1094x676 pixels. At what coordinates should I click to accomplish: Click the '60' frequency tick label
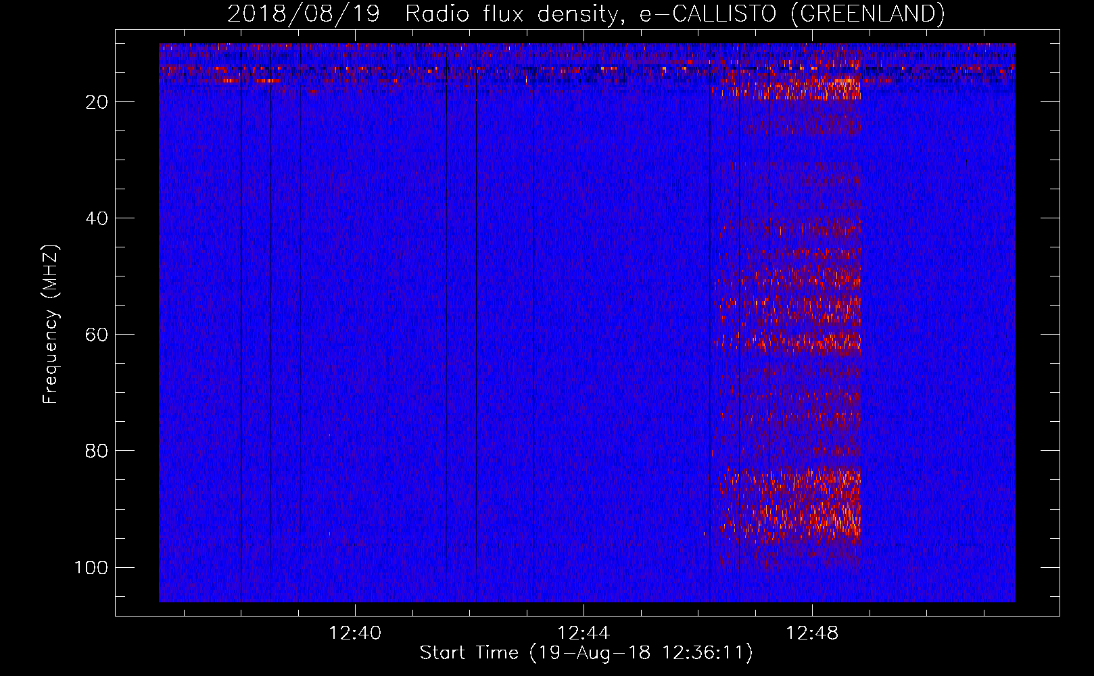click(x=97, y=335)
